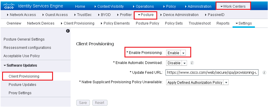
Task: Switch to the Posture Policy tab
Action: (x=147, y=23)
